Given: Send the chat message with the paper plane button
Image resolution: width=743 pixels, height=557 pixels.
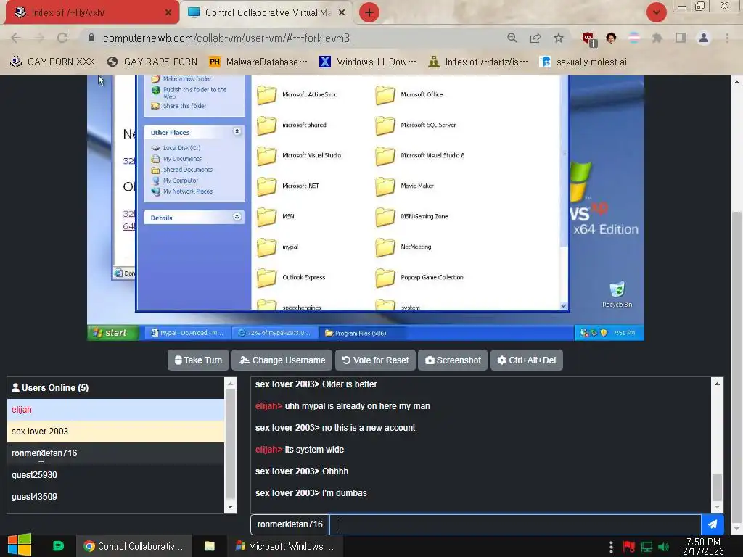Looking at the screenshot, I should pyautogui.click(x=713, y=524).
